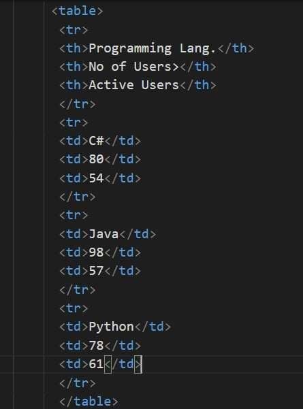Place cursor on the value 57
This screenshot has height=409, width=303.
coord(96,271)
